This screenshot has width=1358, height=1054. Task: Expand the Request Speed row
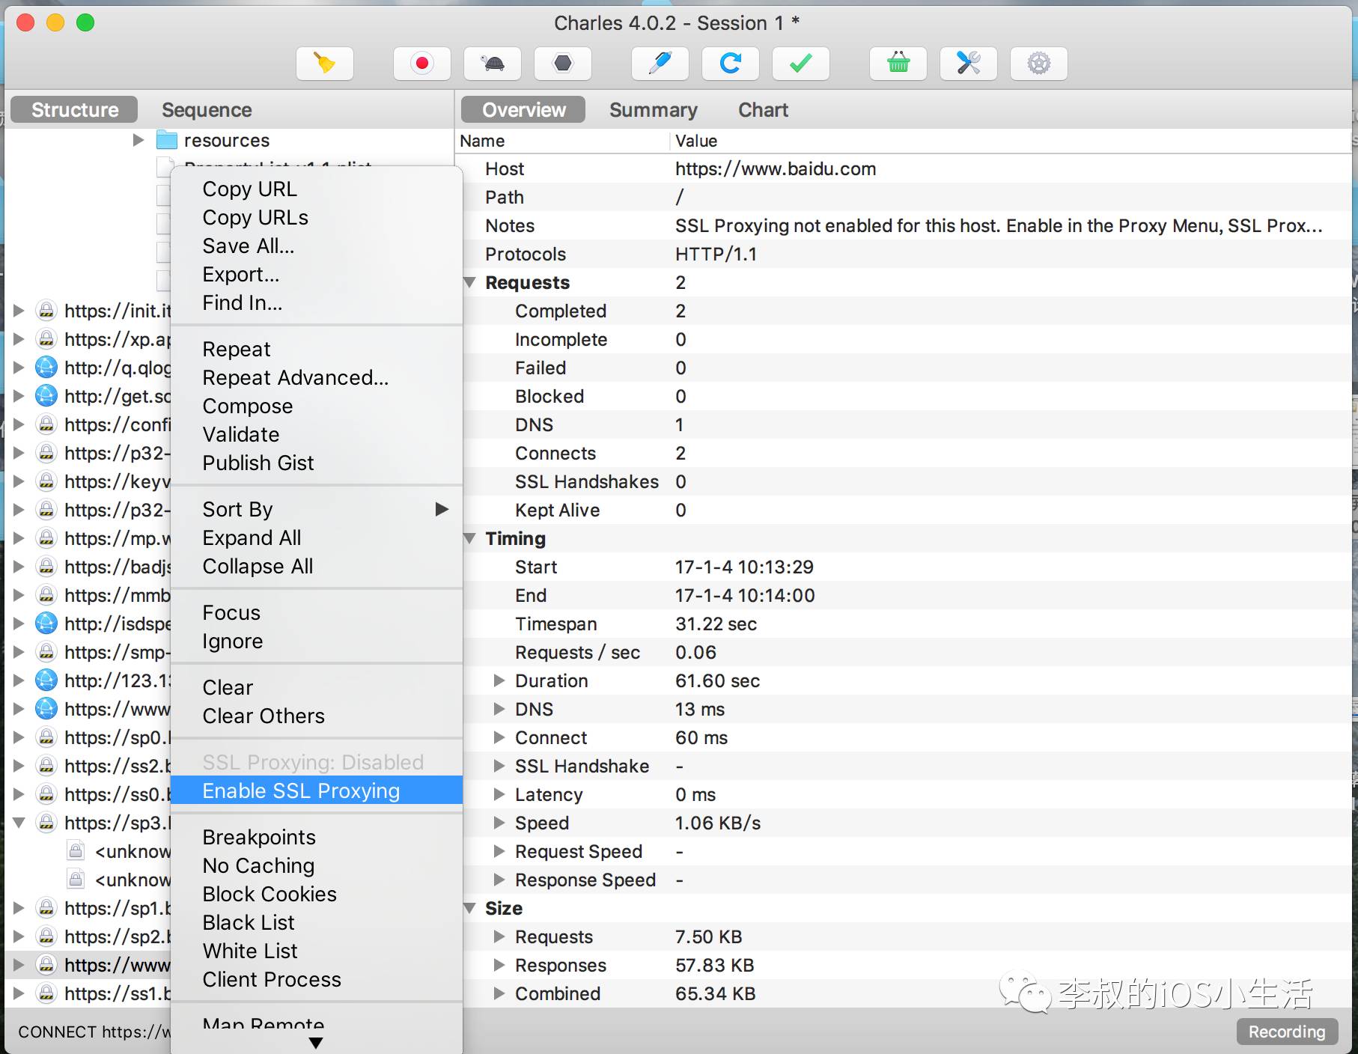499,851
